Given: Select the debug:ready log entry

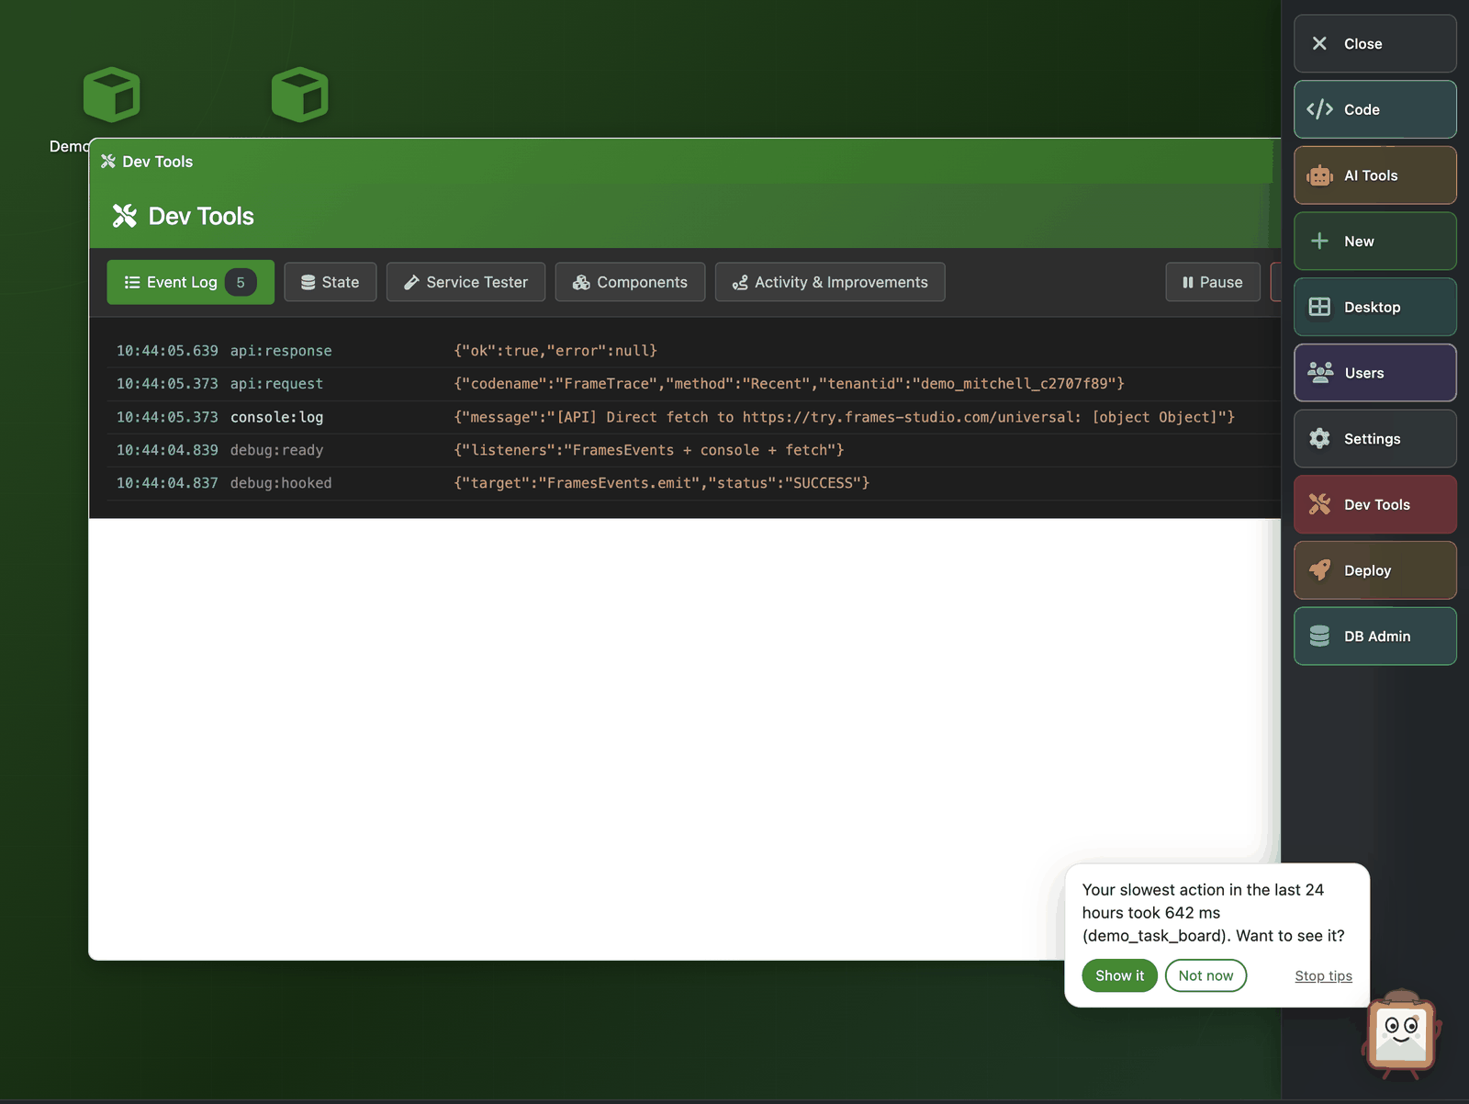Looking at the screenshot, I should 693,450.
